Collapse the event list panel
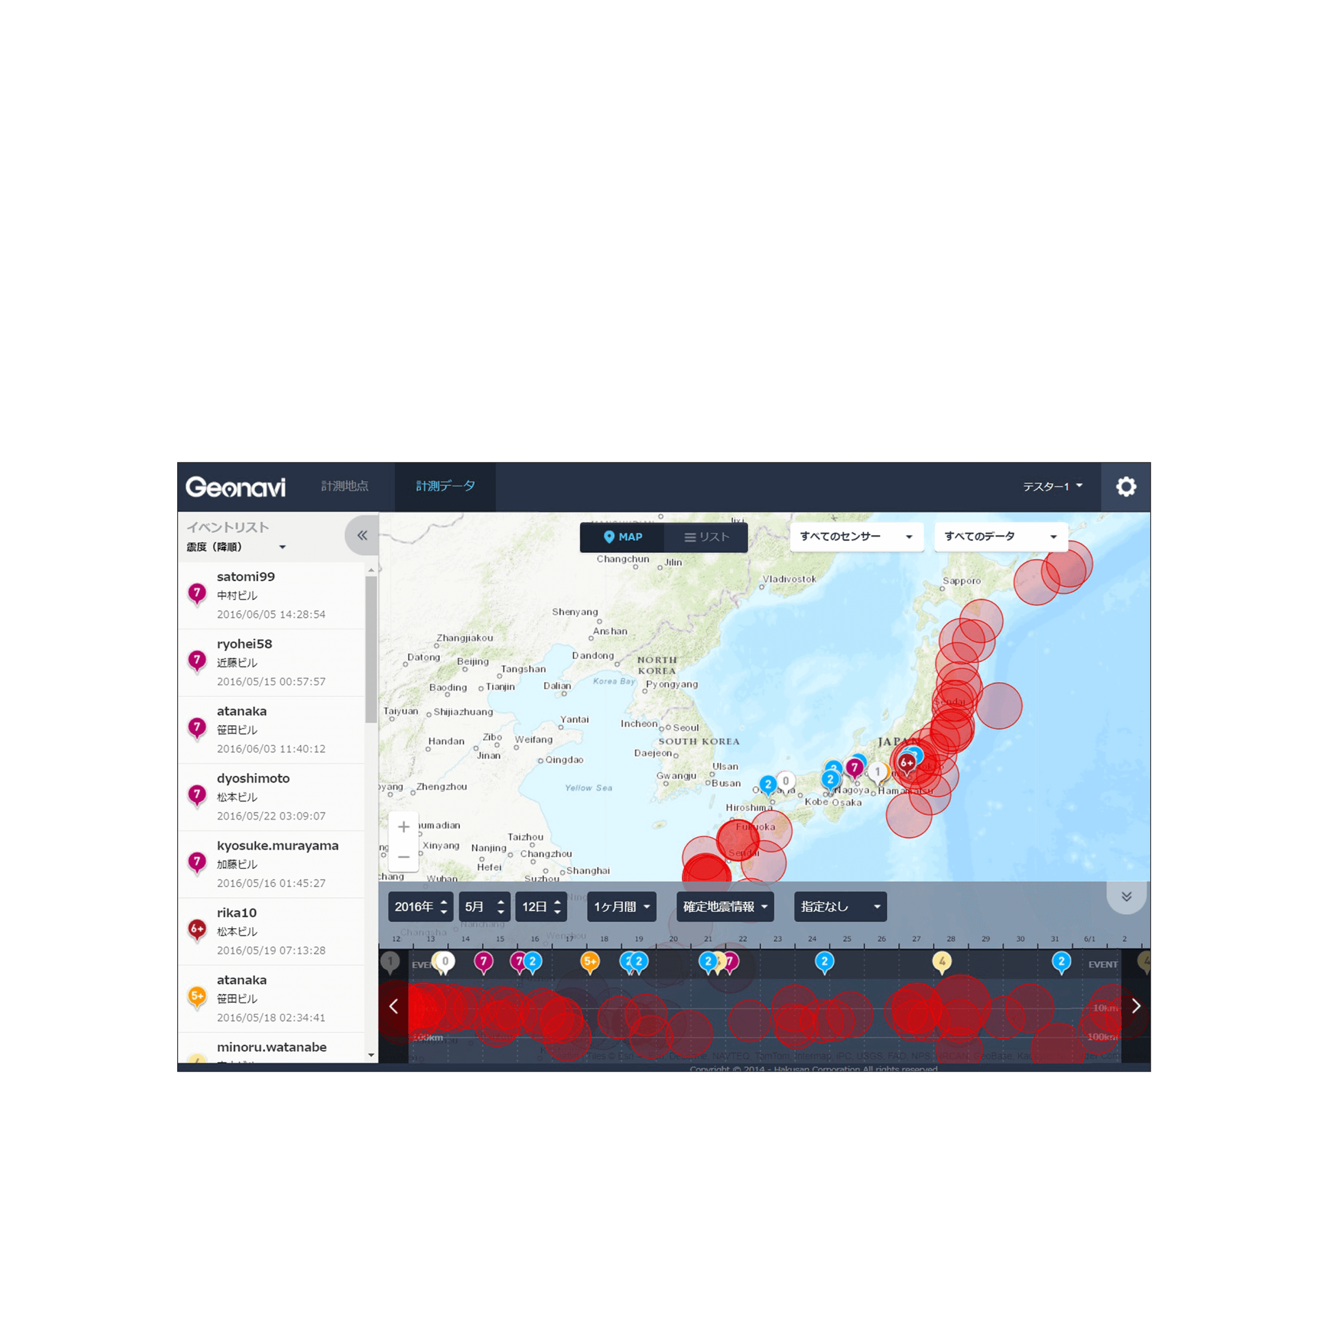 (x=362, y=535)
